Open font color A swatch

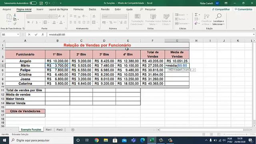[61, 22]
